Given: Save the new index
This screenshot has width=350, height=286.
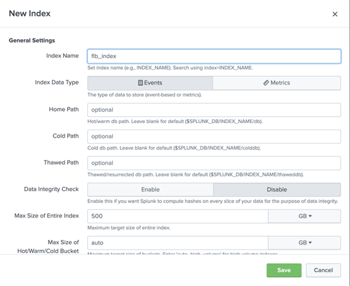Looking at the screenshot, I should pyautogui.click(x=284, y=270).
